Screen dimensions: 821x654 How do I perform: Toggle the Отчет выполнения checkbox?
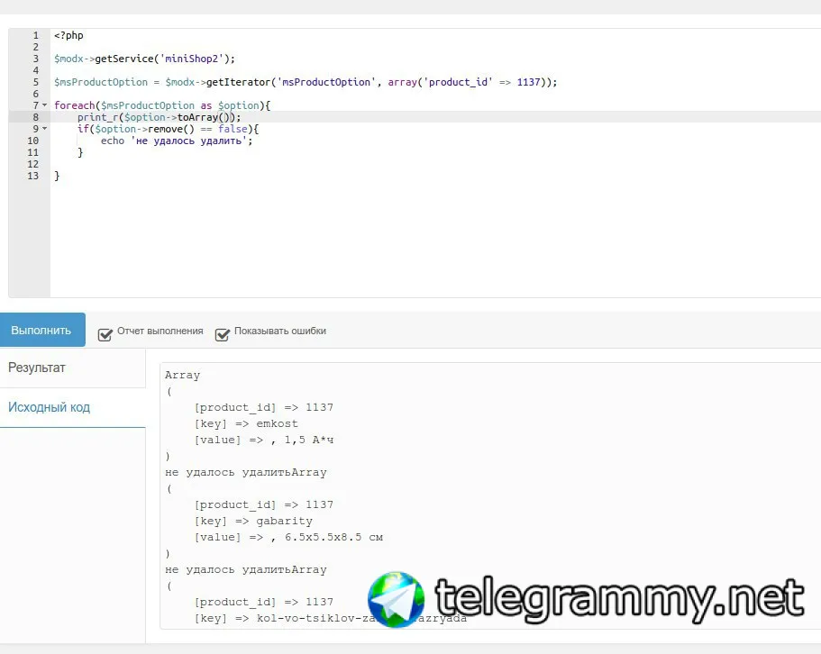point(105,334)
